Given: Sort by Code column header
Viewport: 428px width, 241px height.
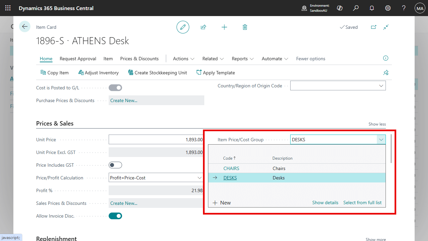Looking at the screenshot, I should [229, 158].
